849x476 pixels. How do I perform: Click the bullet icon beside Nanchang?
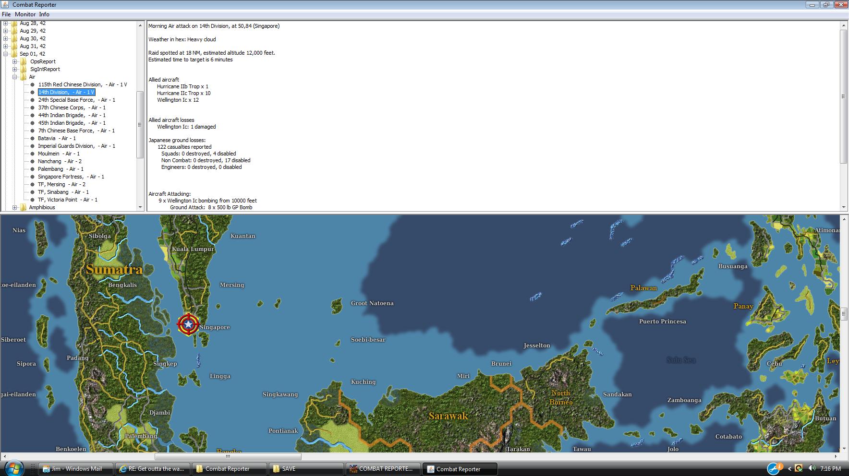coord(33,161)
